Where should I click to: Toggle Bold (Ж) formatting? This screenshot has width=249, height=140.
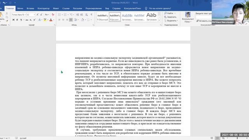point(13,20)
